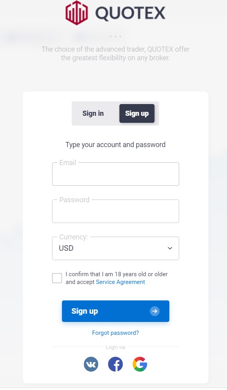This screenshot has width=227, height=390.
Task: Select the last carousel dot indicator
Action: (x=120, y=36)
